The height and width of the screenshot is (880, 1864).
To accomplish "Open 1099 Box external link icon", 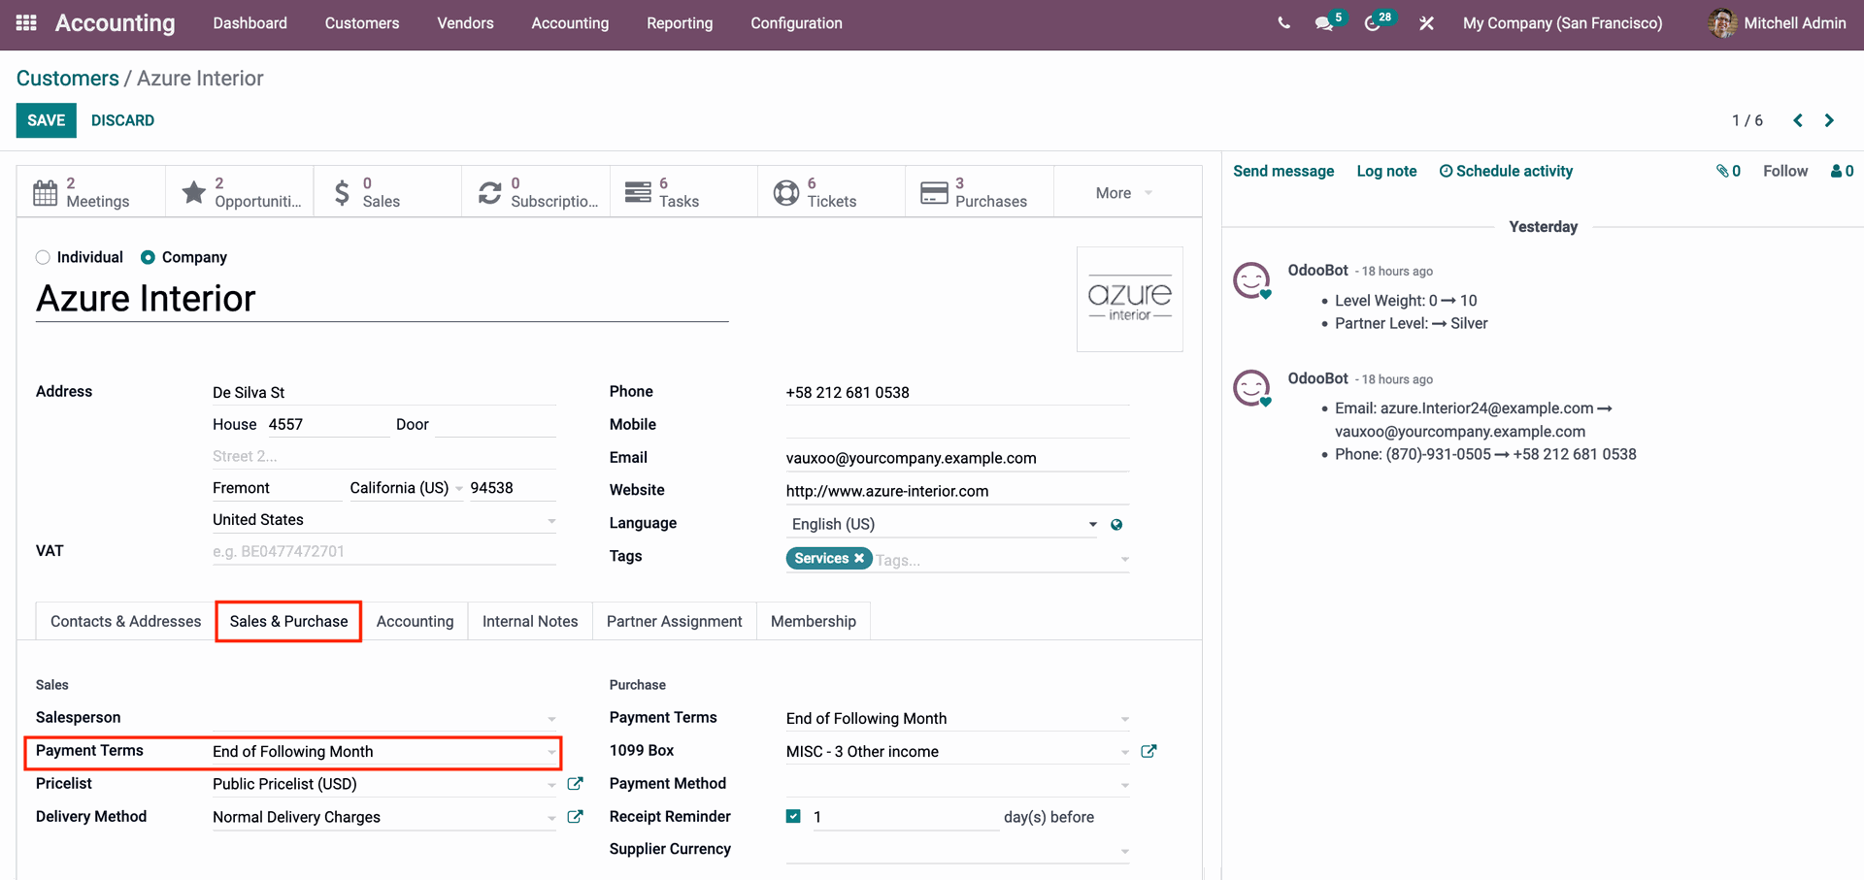I will 1148,751.
